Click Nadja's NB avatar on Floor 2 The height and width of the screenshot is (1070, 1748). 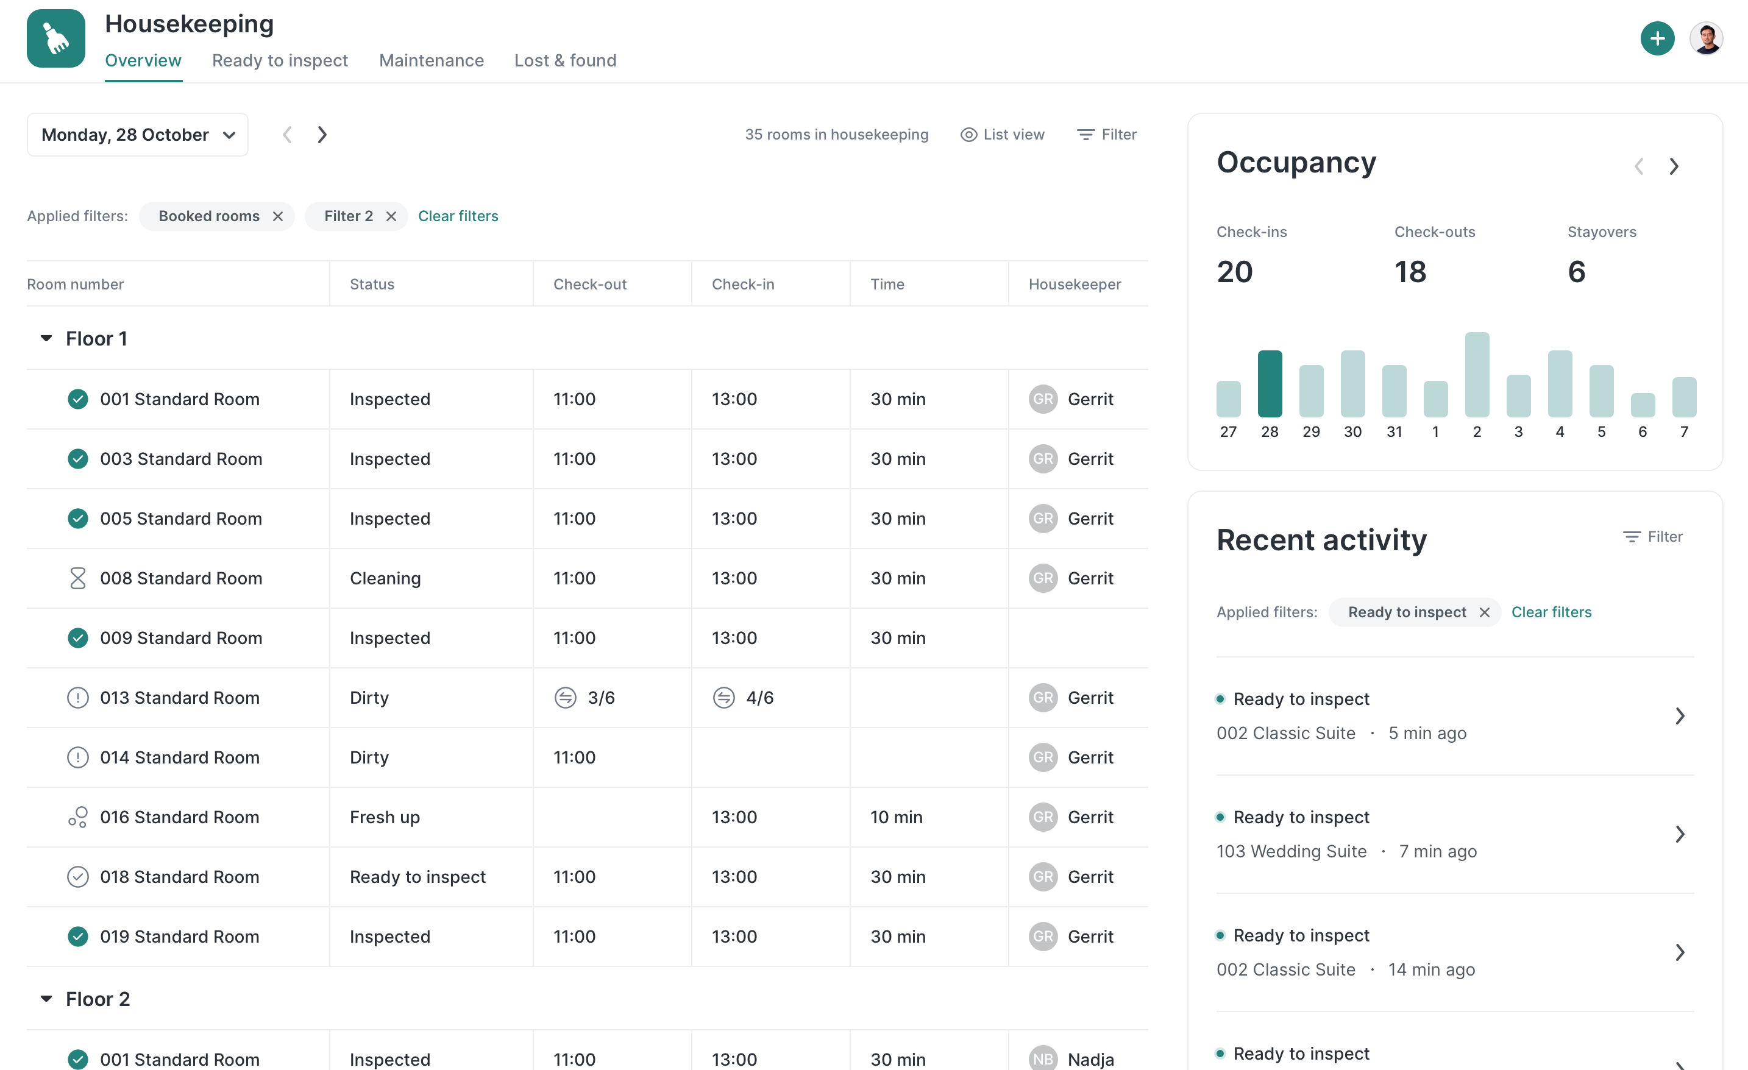(1043, 1060)
